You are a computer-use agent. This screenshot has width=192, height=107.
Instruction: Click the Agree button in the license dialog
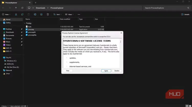pyautogui.click(x=106, y=71)
